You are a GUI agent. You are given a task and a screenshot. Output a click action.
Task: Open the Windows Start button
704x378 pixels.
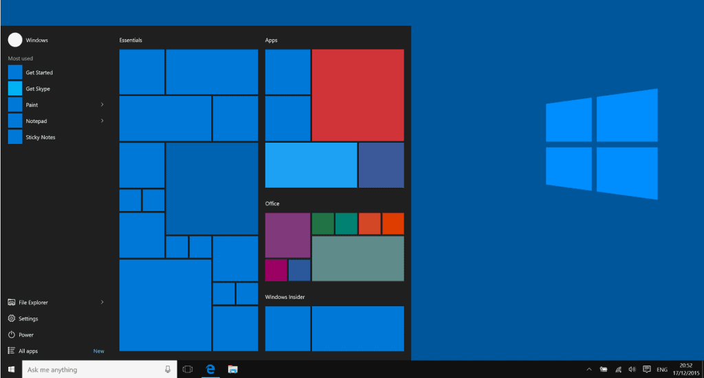coord(11,370)
